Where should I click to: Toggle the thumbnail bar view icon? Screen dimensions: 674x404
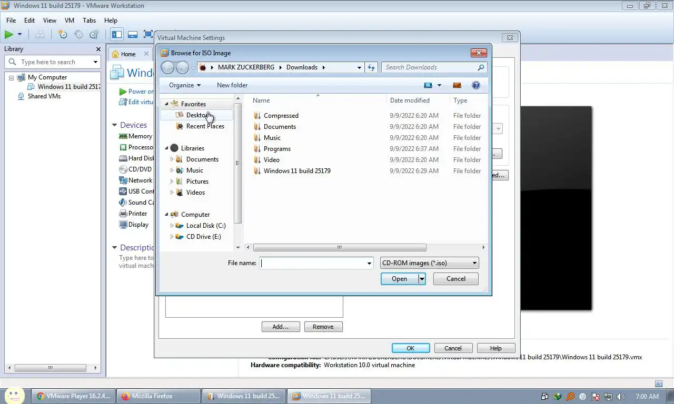coord(133,34)
